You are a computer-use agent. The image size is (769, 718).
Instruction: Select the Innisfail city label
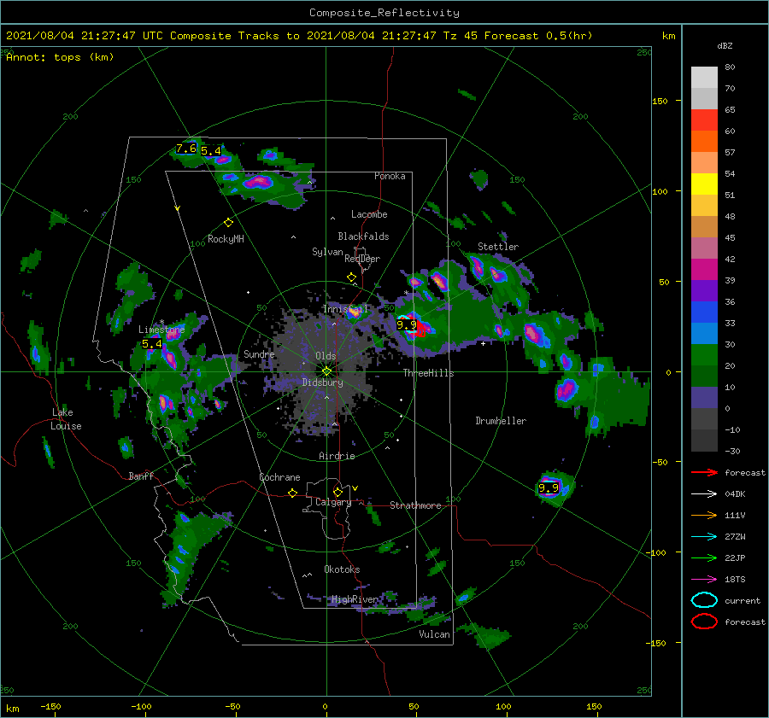click(x=345, y=309)
